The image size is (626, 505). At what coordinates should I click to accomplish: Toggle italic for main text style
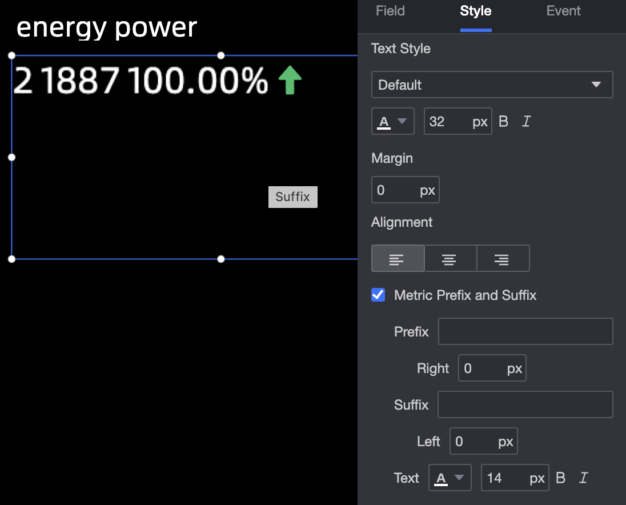(x=527, y=121)
